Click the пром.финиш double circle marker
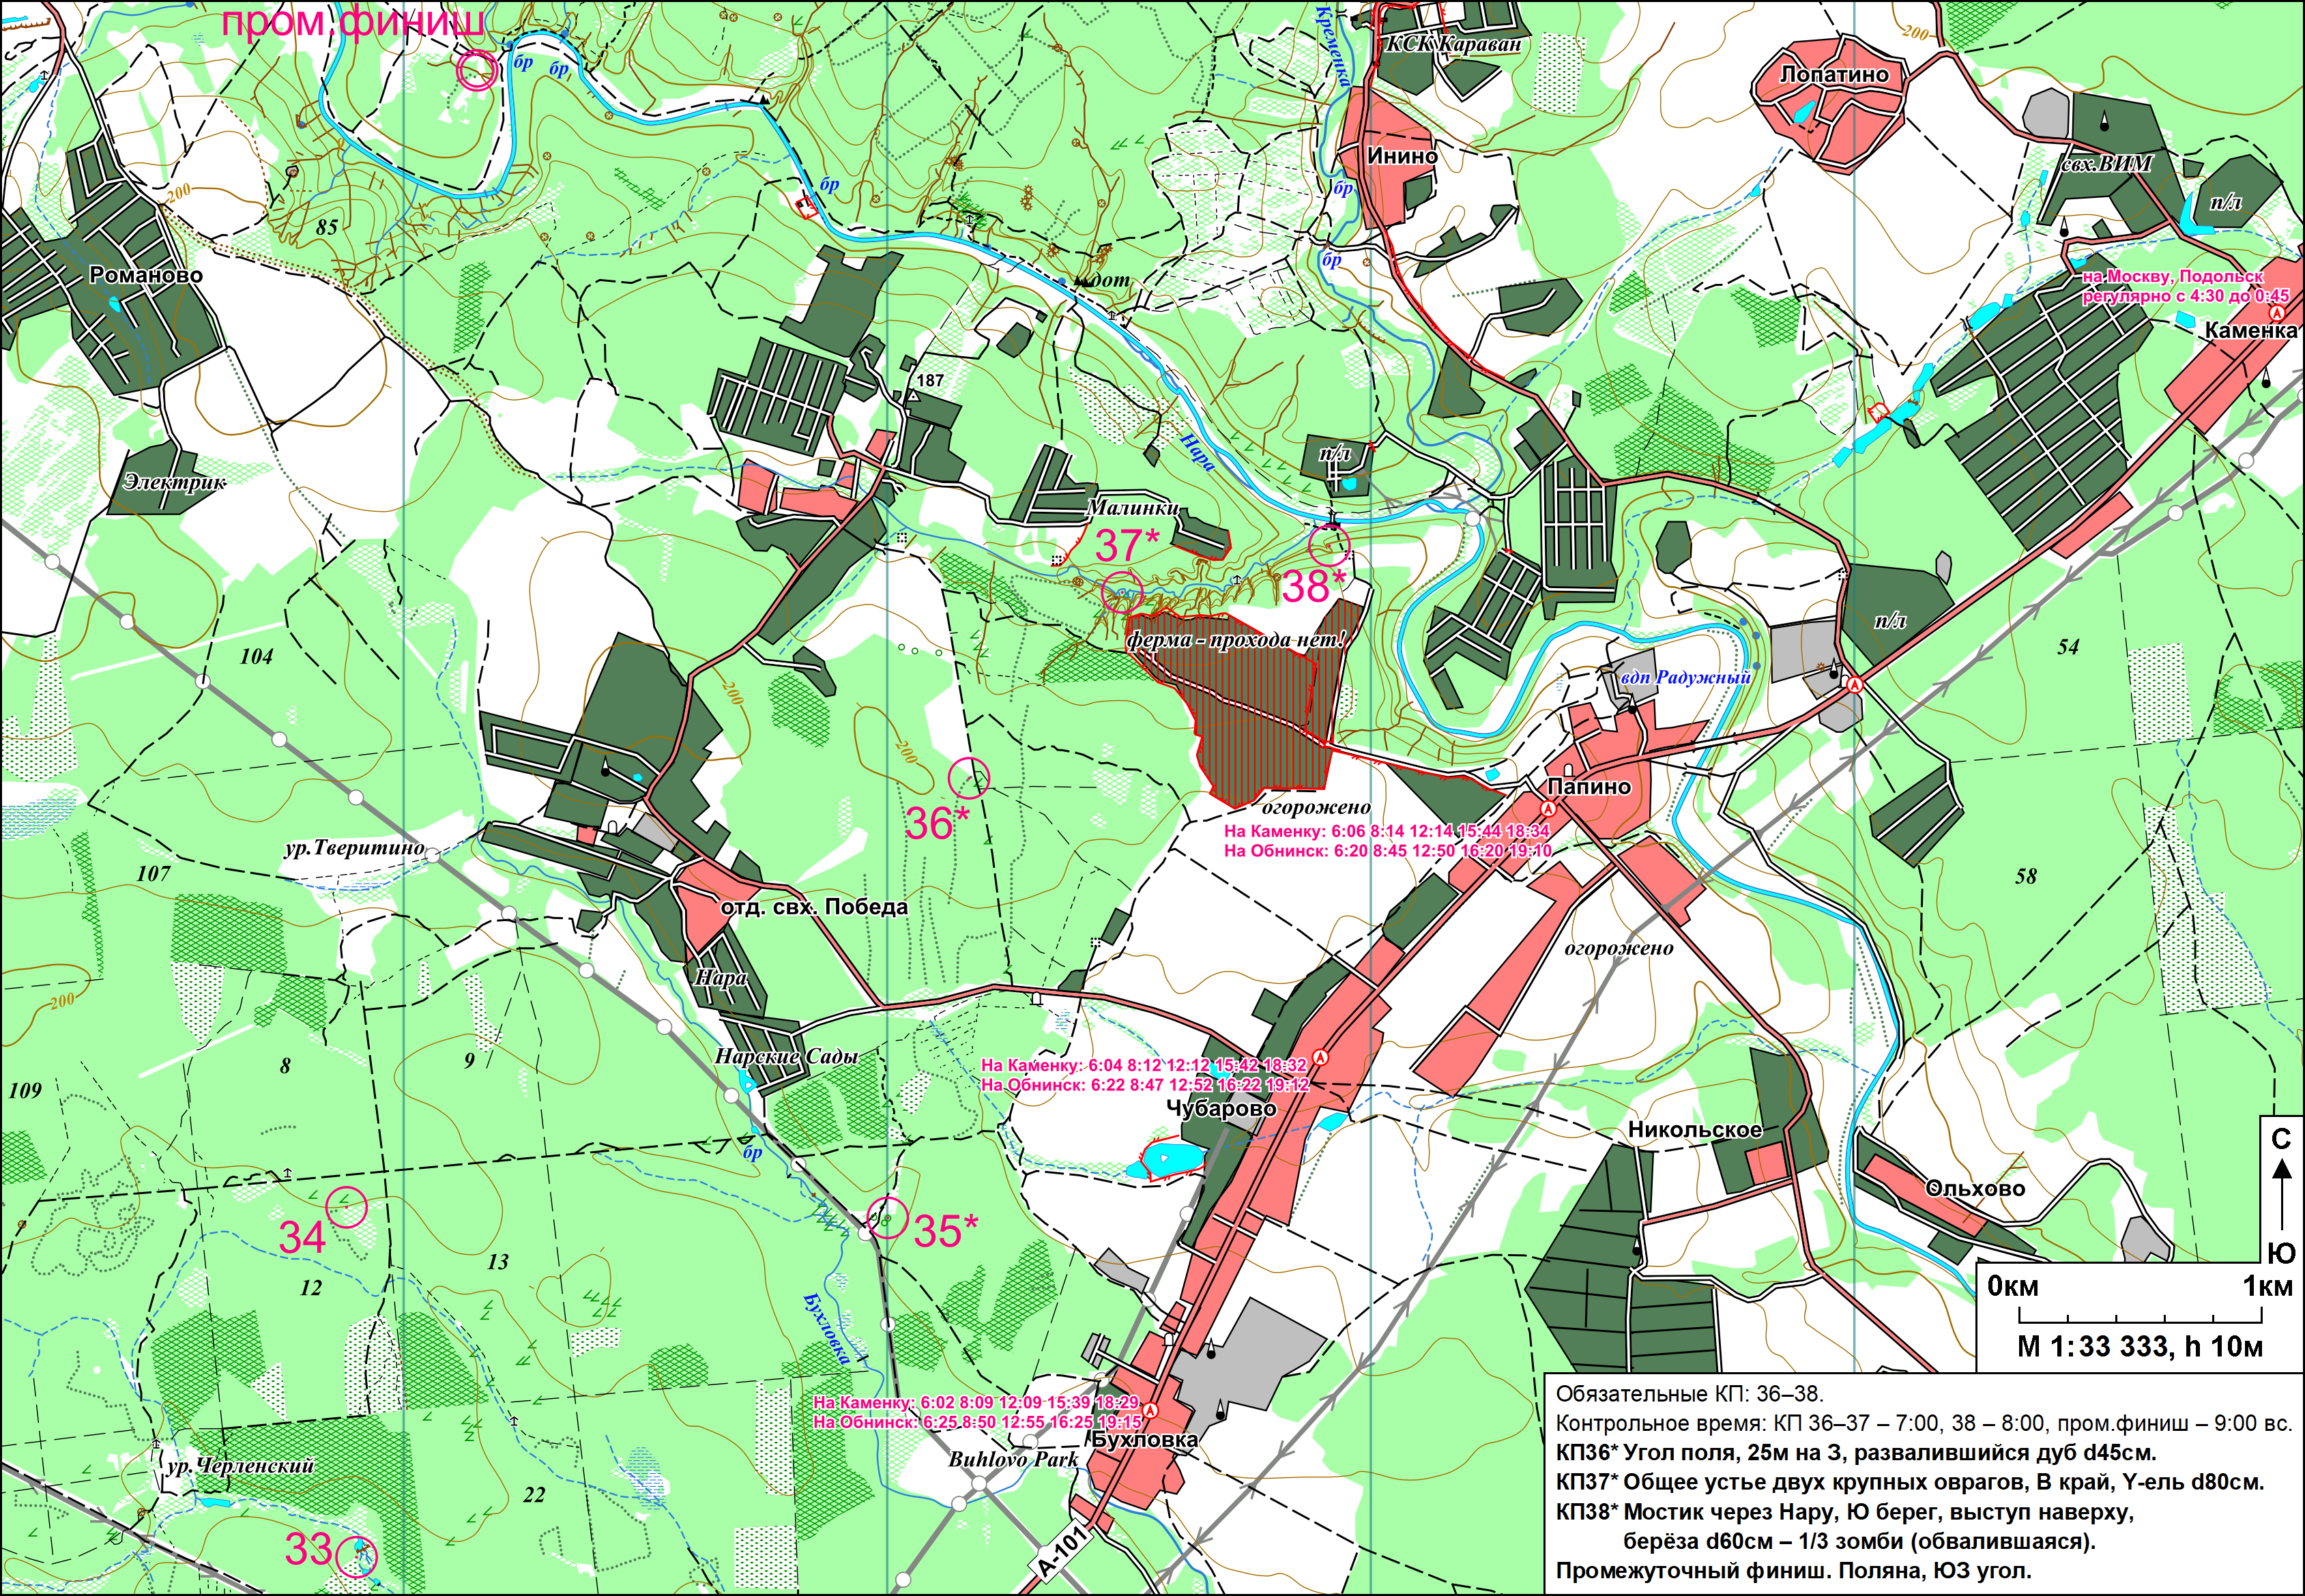2305x1596 pixels. pos(477,71)
